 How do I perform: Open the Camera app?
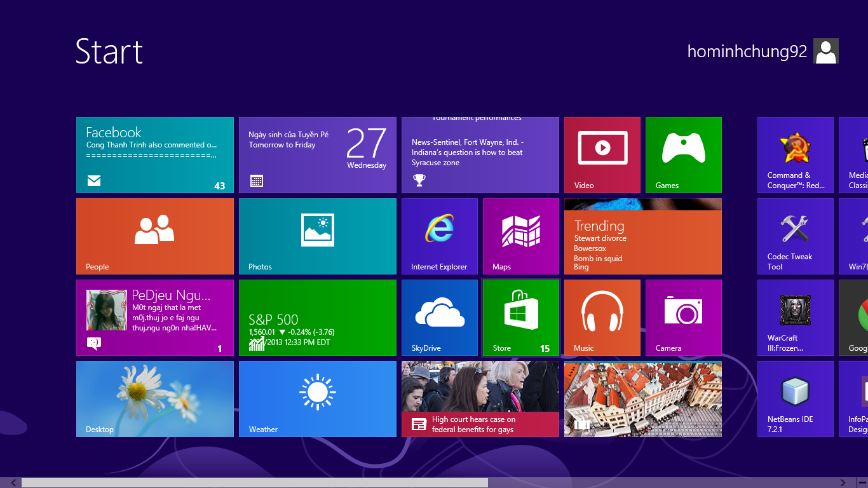(683, 317)
